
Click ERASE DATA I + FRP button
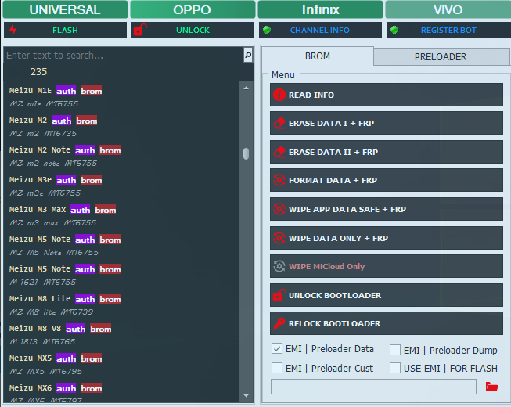click(x=386, y=123)
